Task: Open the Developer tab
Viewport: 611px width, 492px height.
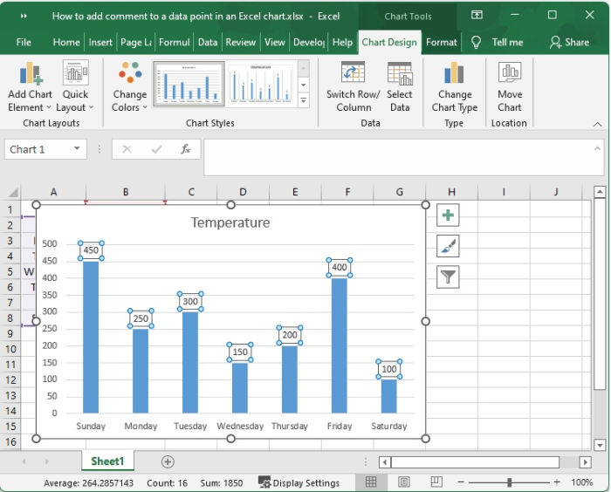Action: tap(309, 42)
